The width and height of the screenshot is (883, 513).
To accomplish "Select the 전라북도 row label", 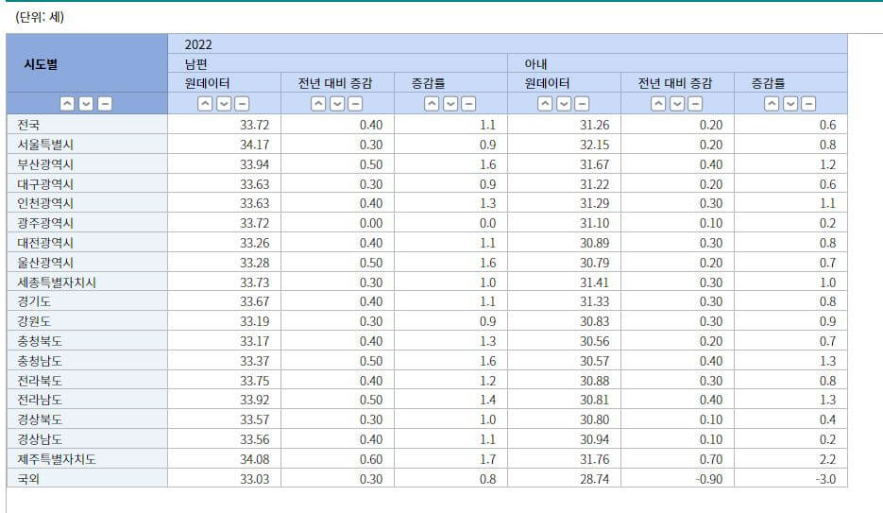I will pyautogui.click(x=40, y=380).
